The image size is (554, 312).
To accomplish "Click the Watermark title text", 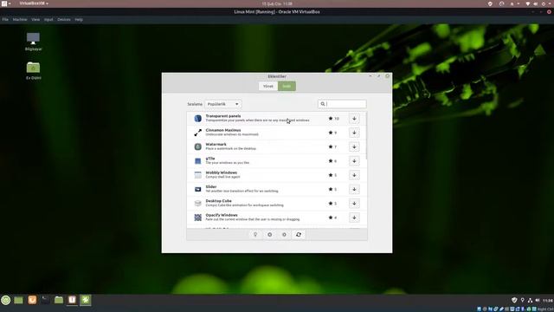I will [216, 145].
